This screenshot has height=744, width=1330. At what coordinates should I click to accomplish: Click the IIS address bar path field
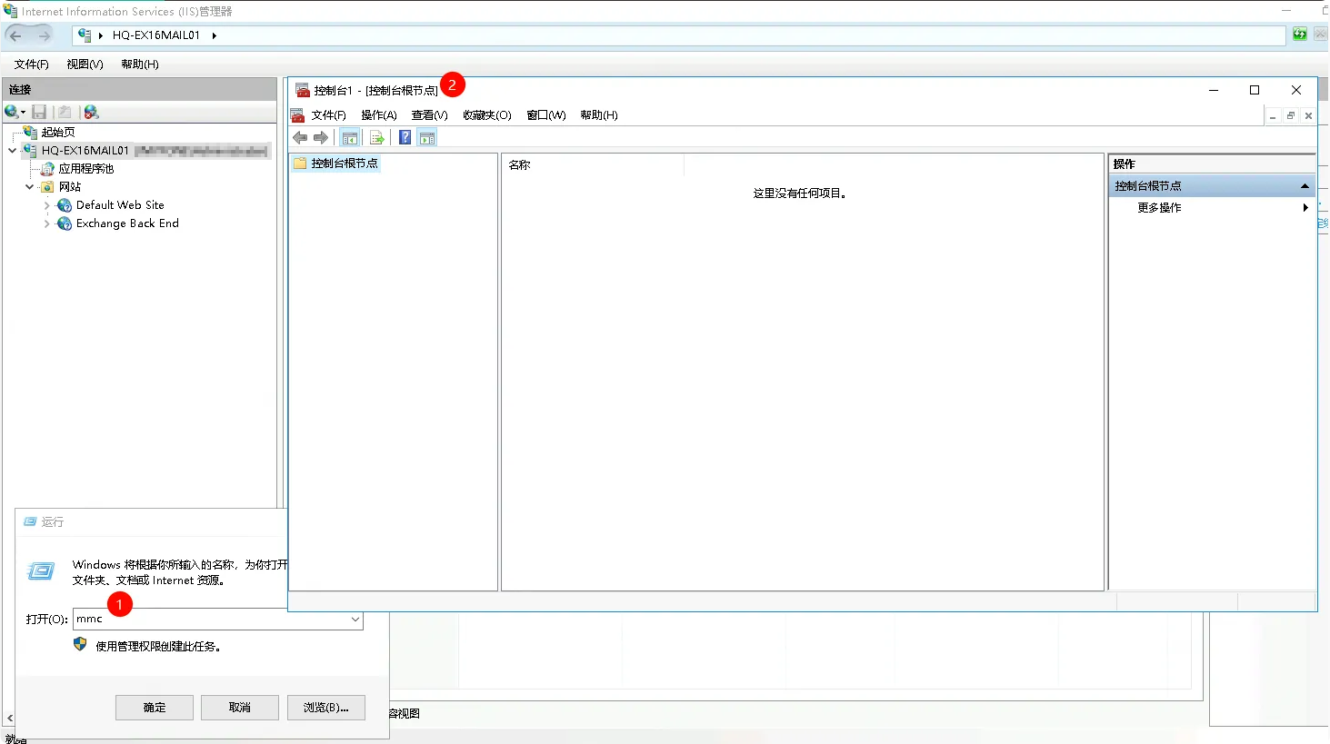coord(678,35)
